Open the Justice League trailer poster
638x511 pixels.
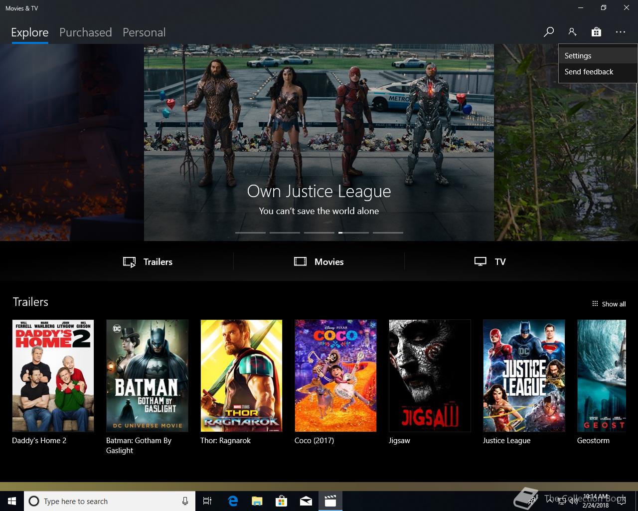[x=524, y=376]
